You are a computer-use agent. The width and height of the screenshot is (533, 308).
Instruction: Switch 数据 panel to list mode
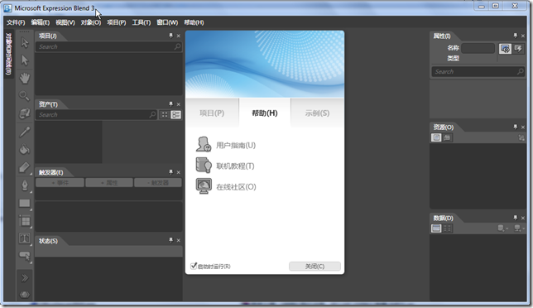pos(436,229)
